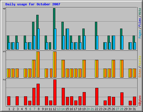The height and width of the screenshot is (112, 143).
Task: Click the tallest red KBytes bar on day 12
Action: [55, 92]
